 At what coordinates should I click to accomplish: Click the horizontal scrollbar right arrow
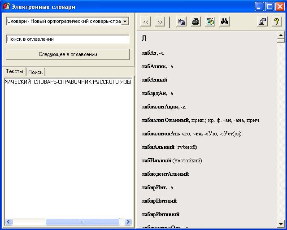(128, 222)
